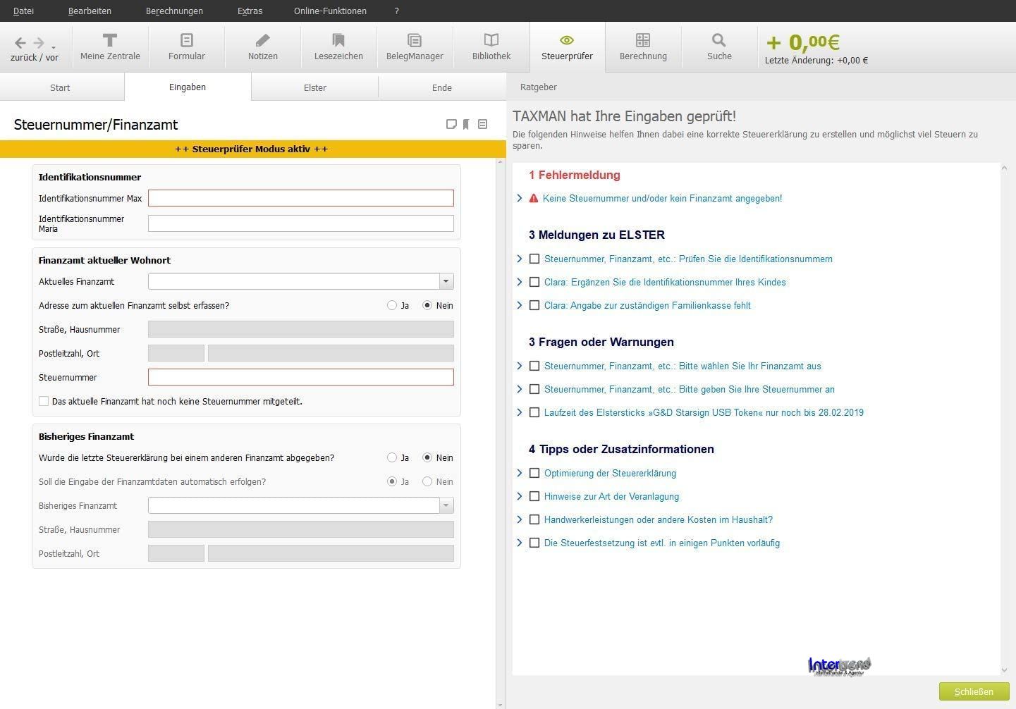1016x709 pixels.
Task: Open the Handwerkerleistungen oder andere Kosten link
Action: pyautogui.click(x=658, y=520)
